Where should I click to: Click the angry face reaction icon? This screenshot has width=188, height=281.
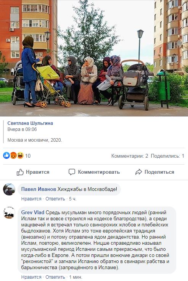(x=13, y=155)
